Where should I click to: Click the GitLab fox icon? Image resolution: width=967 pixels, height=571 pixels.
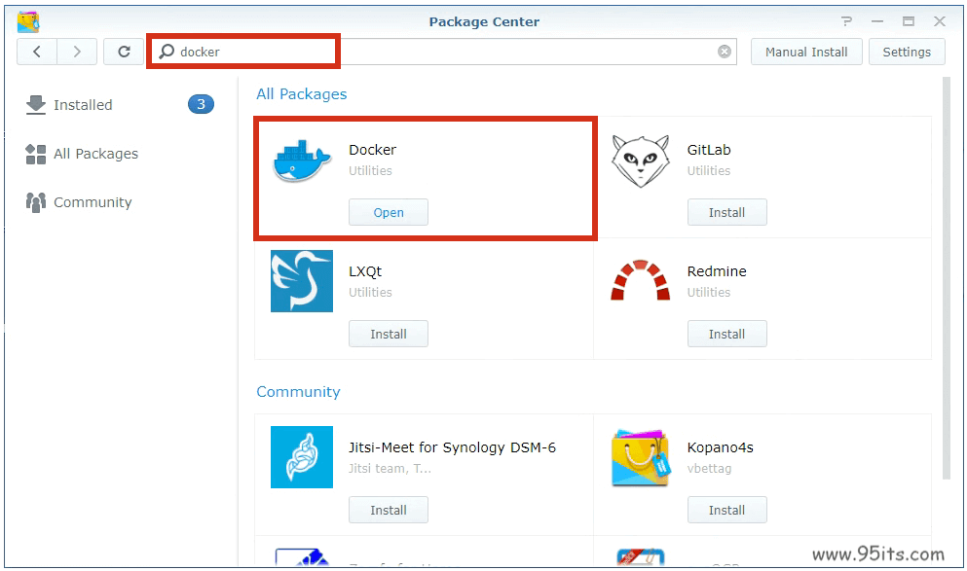click(641, 161)
